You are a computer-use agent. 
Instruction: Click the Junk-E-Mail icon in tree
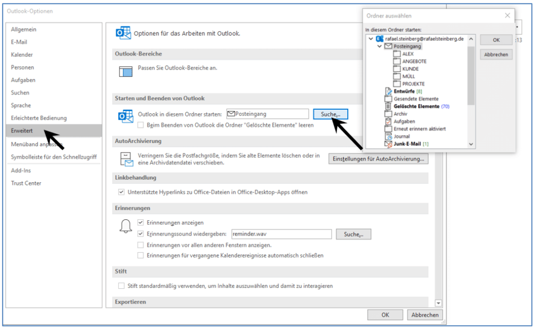point(388,144)
